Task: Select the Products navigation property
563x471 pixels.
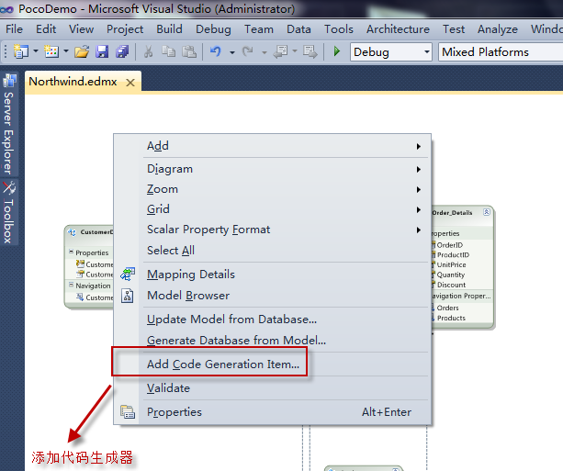Action: [x=451, y=318]
